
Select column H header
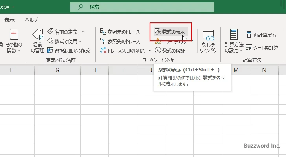94,70
